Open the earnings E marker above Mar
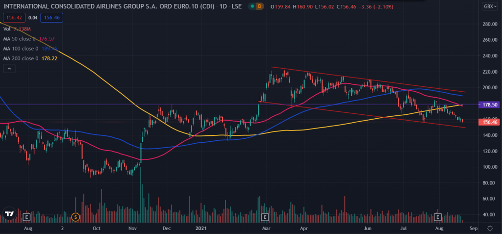The width and height of the screenshot is (502, 234). [264, 217]
